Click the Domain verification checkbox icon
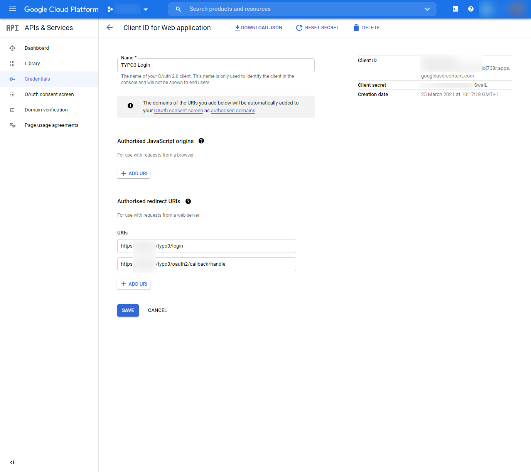531x472 pixels. (12, 110)
